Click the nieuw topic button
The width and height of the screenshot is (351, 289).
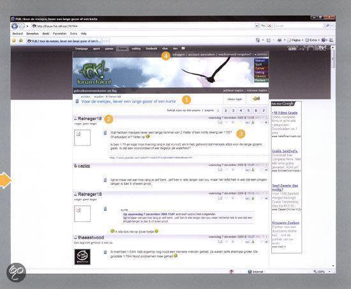[234, 99]
